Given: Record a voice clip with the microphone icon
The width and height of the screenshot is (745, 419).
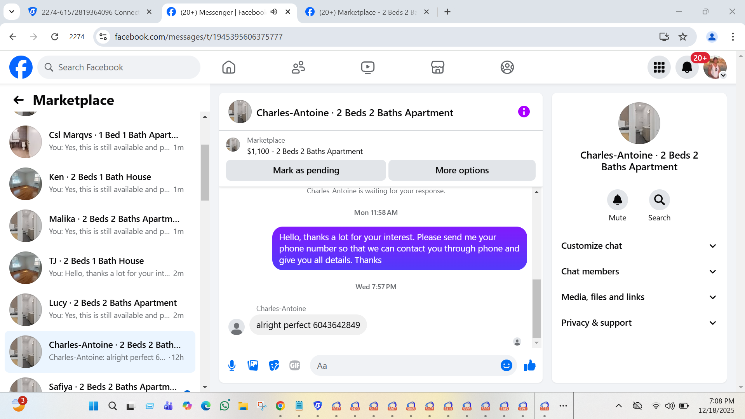Looking at the screenshot, I should (x=232, y=365).
